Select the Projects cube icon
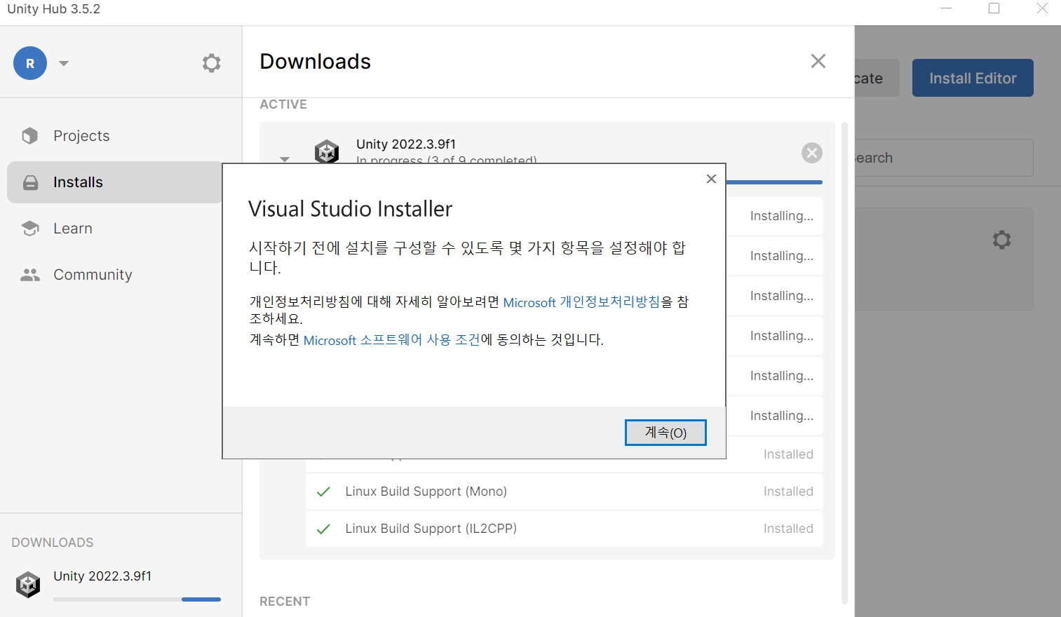 [29, 136]
